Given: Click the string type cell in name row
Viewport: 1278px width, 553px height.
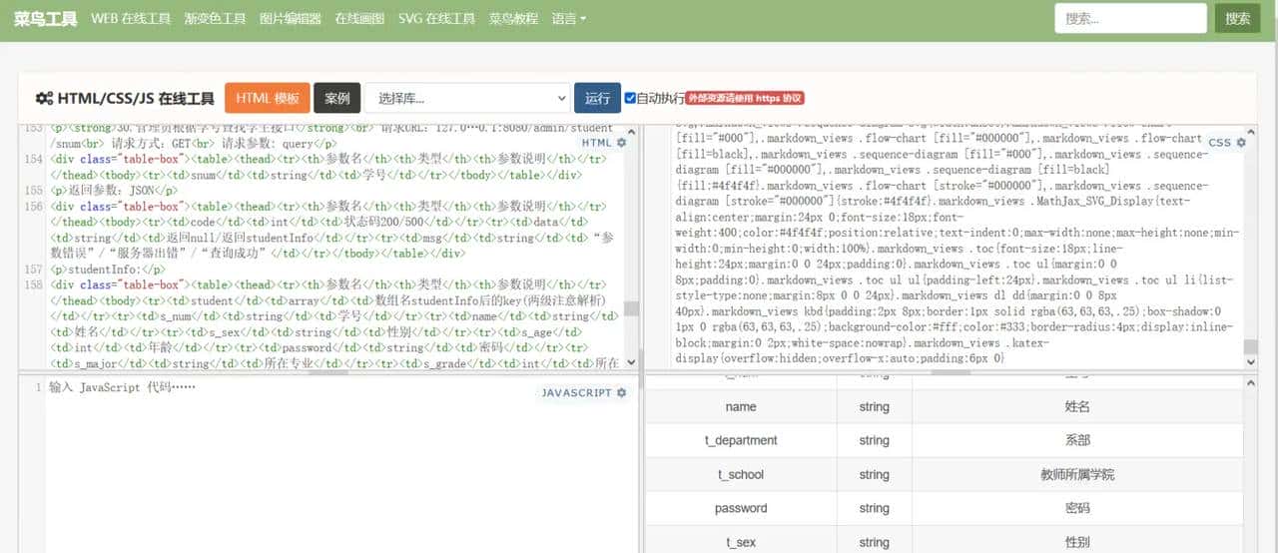Looking at the screenshot, I should click(x=874, y=407).
